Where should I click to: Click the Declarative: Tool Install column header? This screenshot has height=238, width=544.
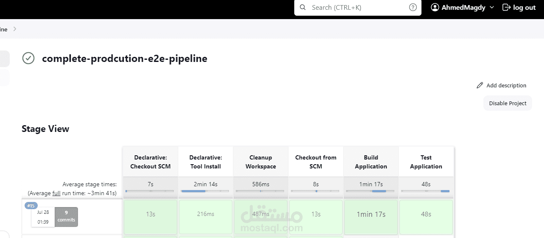(x=206, y=162)
